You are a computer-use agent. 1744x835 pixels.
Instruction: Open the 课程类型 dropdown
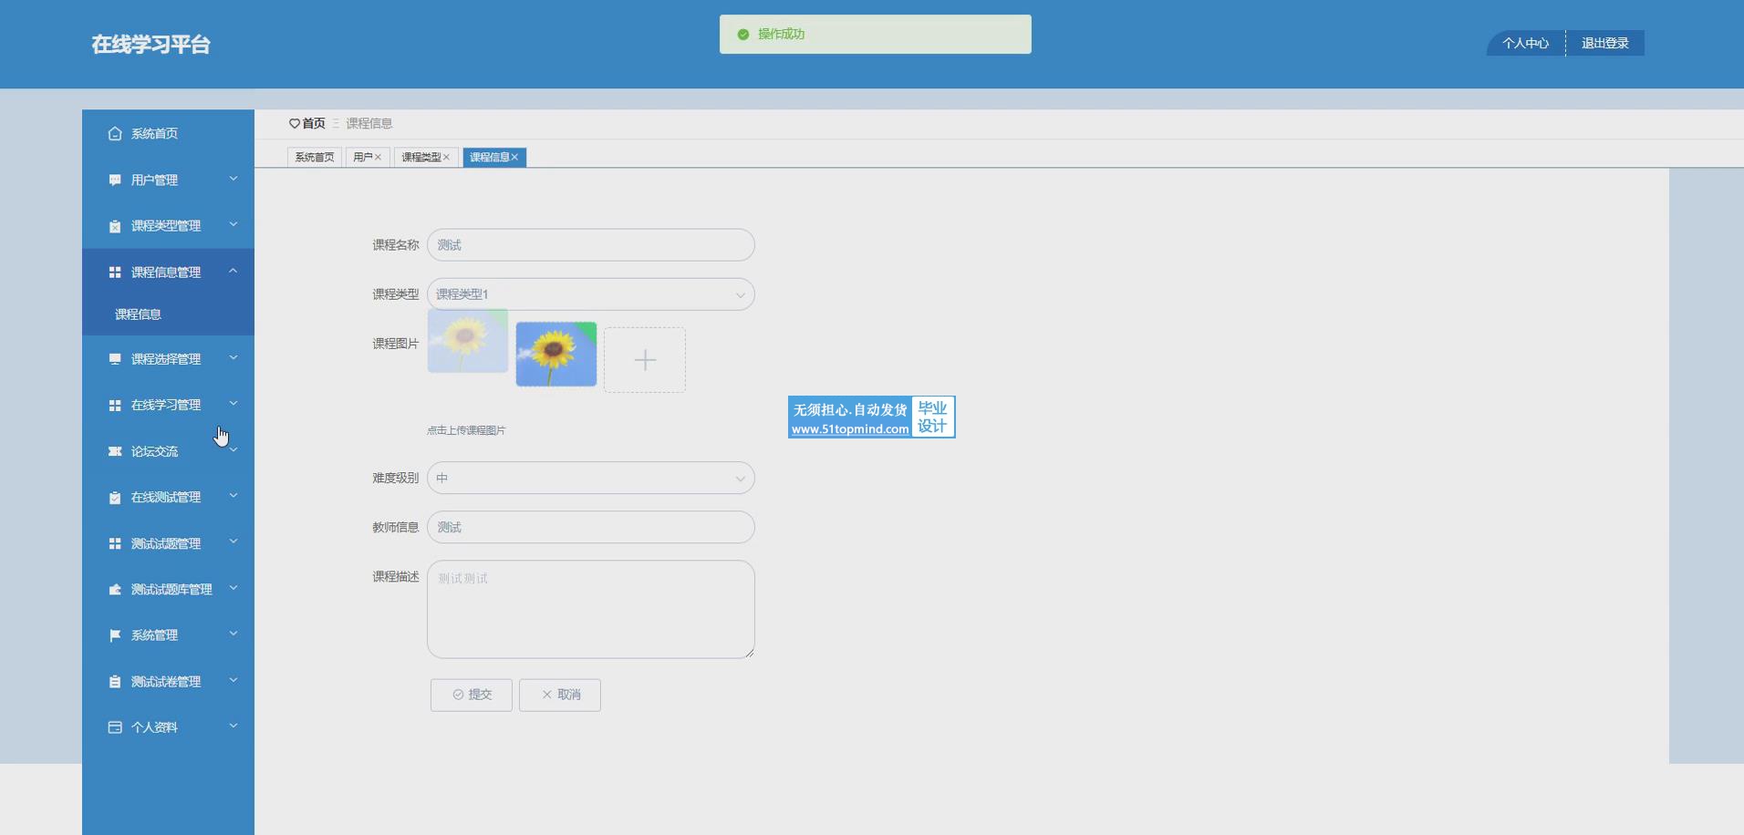591,294
